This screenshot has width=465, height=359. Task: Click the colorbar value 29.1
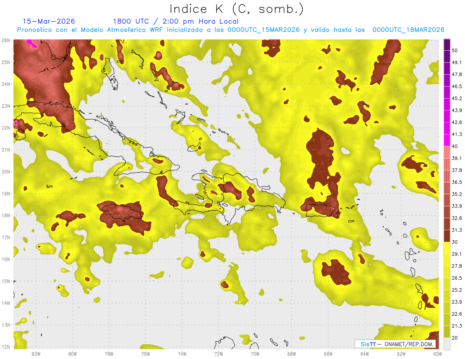[457, 254]
